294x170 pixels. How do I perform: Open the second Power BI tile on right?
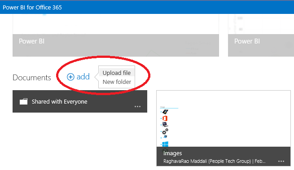point(261,35)
